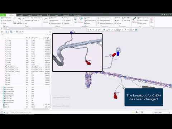Open the Spools dropdown
Screen dimensions: 172x129
[88, 23]
